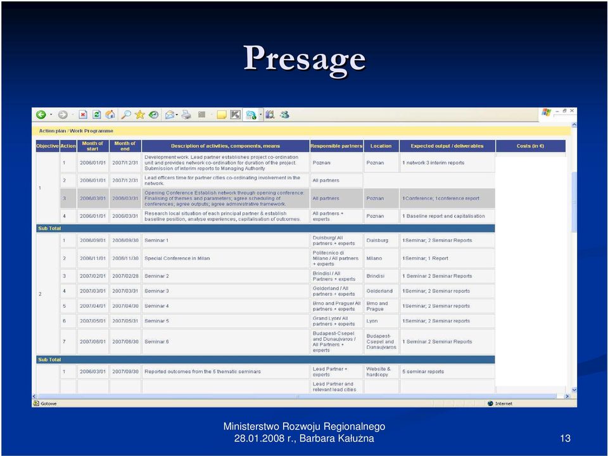Go back using the green Back arrow

[x=41, y=115]
